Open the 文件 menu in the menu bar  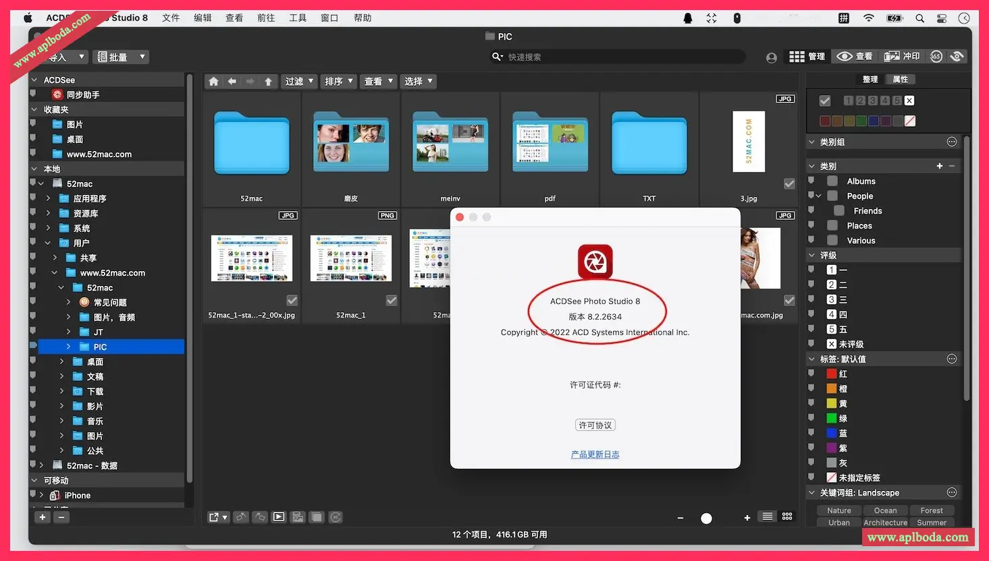pos(171,18)
